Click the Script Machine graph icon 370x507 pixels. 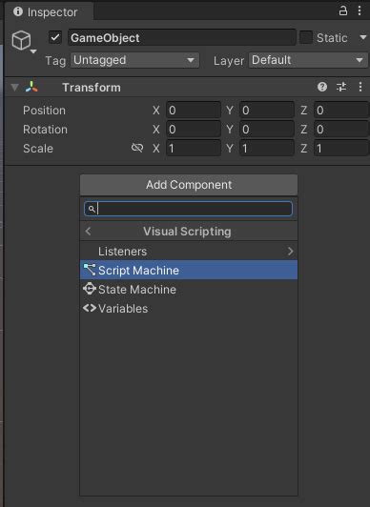(x=90, y=270)
